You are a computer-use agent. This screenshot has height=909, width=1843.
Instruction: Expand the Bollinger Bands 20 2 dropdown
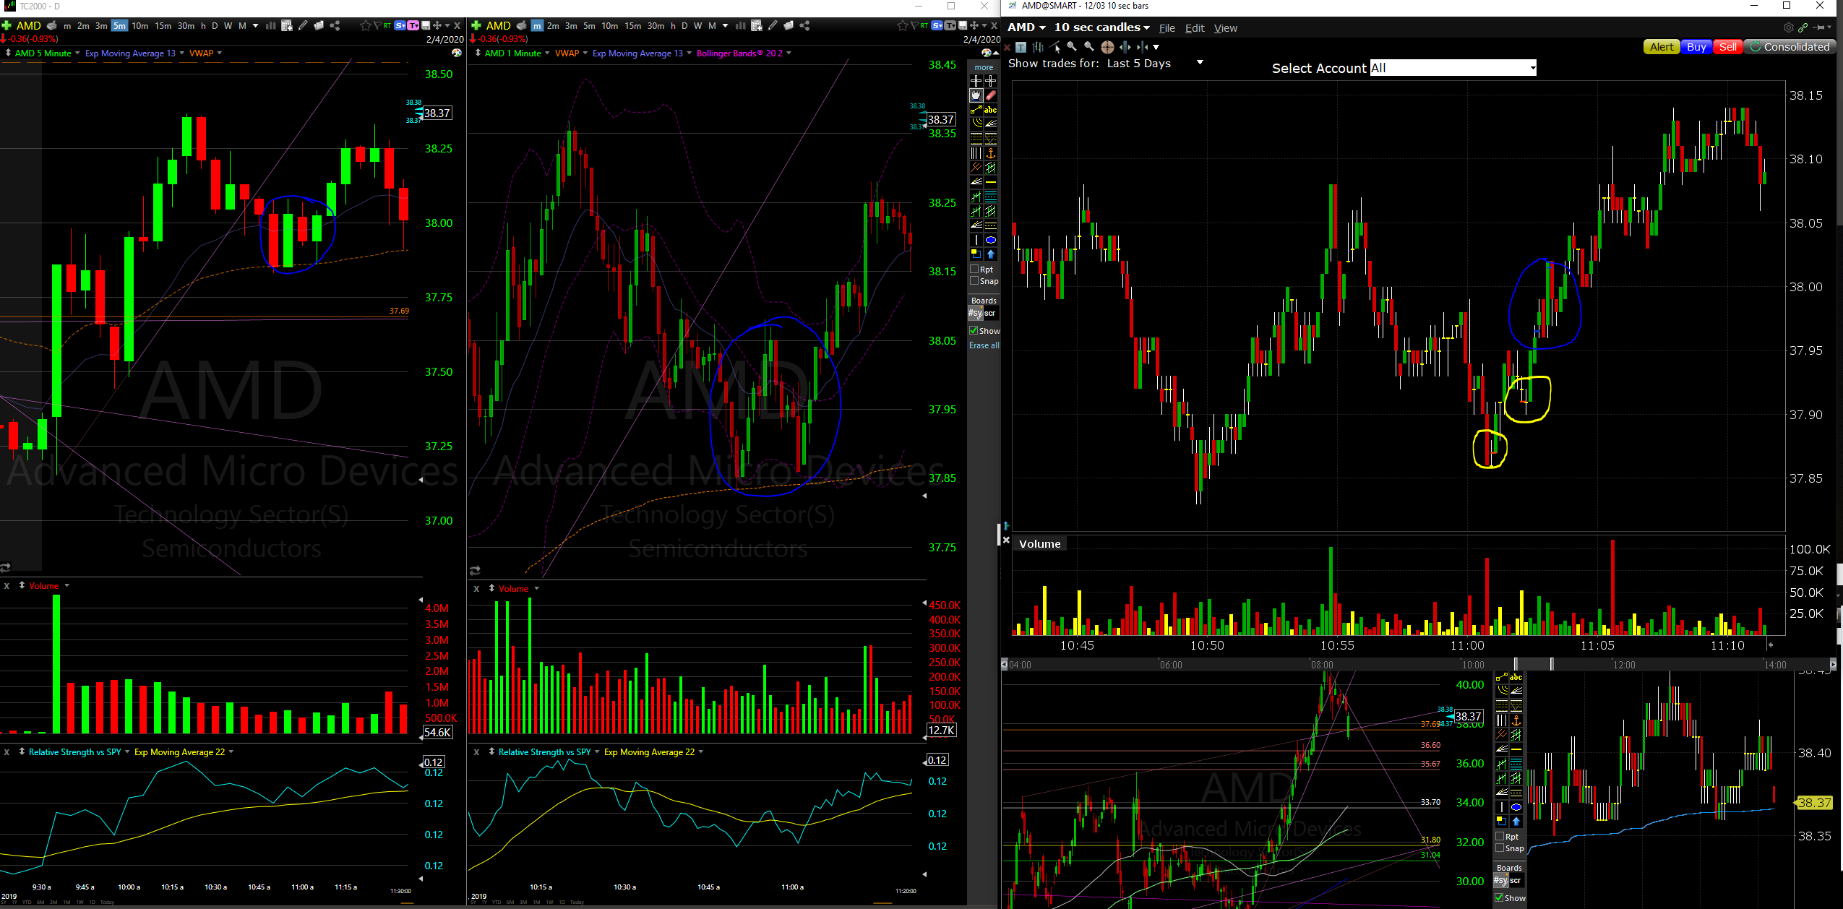[x=789, y=53]
